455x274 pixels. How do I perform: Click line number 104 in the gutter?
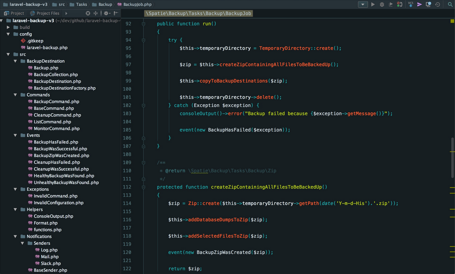tap(127, 122)
